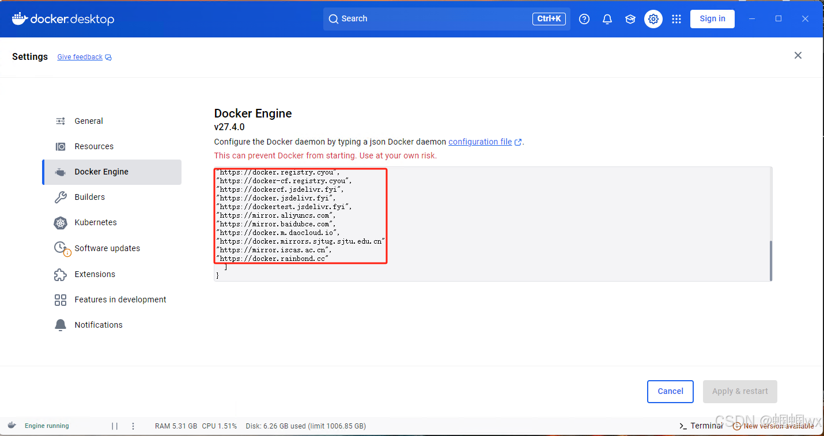Click the docker.mirrors.sjtug.sjtu.edu.cn line
Screen dimensions: 824x436
coord(300,241)
